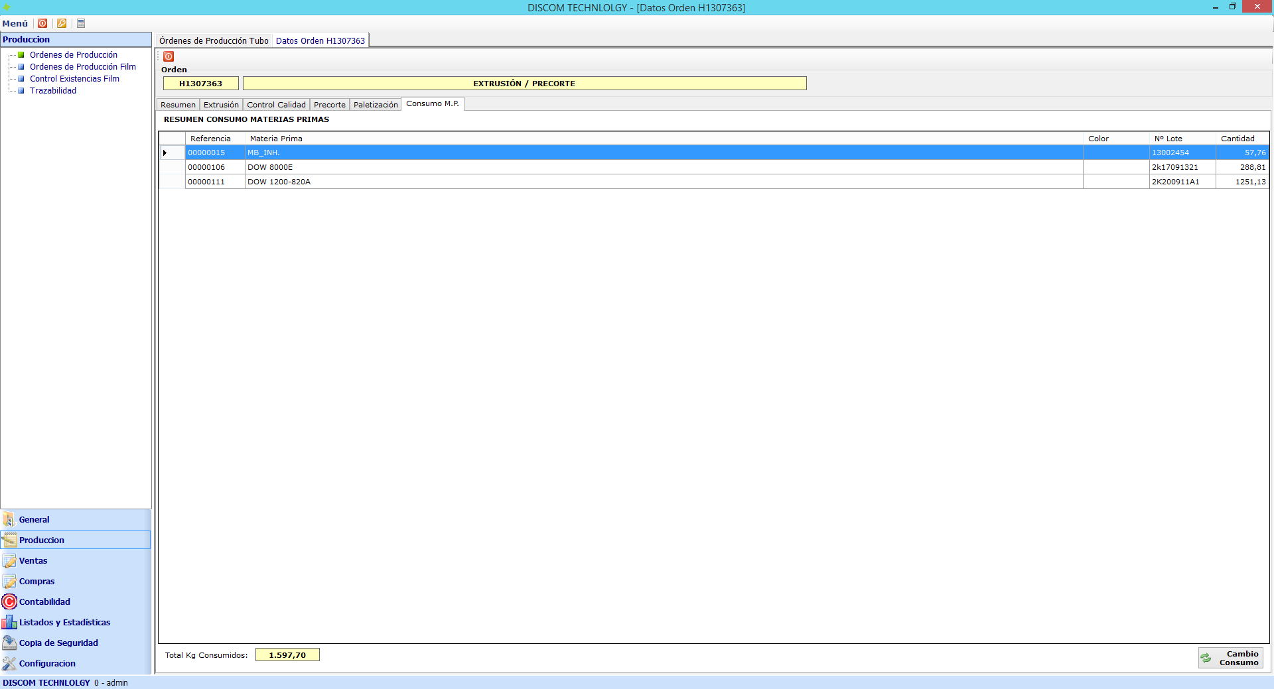1274x689 pixels.
Task: Click the Cantidad column header
Action: [1238, 139]
